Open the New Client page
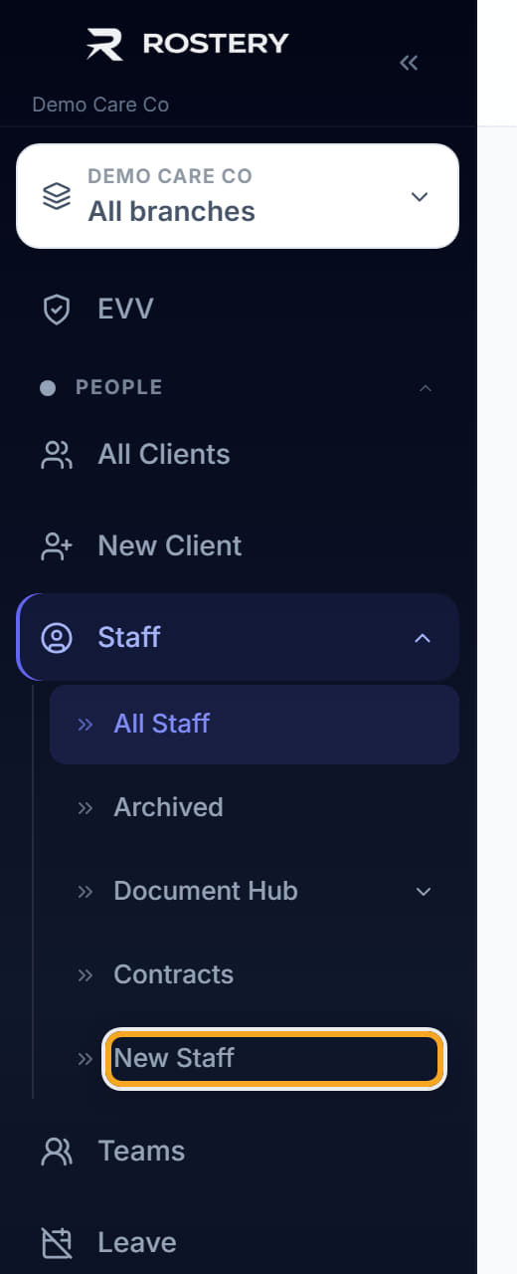The height and width of the screenshot is (1274, 517). (x=169, y=546)
